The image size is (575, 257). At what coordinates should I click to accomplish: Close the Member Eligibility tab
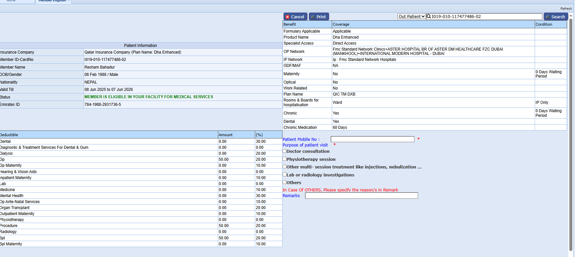(69, 1)
